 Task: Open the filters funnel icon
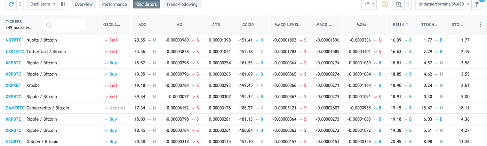477,4
